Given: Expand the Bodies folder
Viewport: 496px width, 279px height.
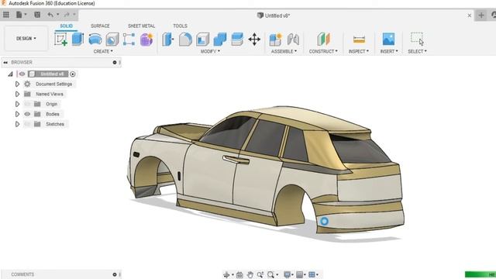Looking at the screenshot, I should 17,114.
